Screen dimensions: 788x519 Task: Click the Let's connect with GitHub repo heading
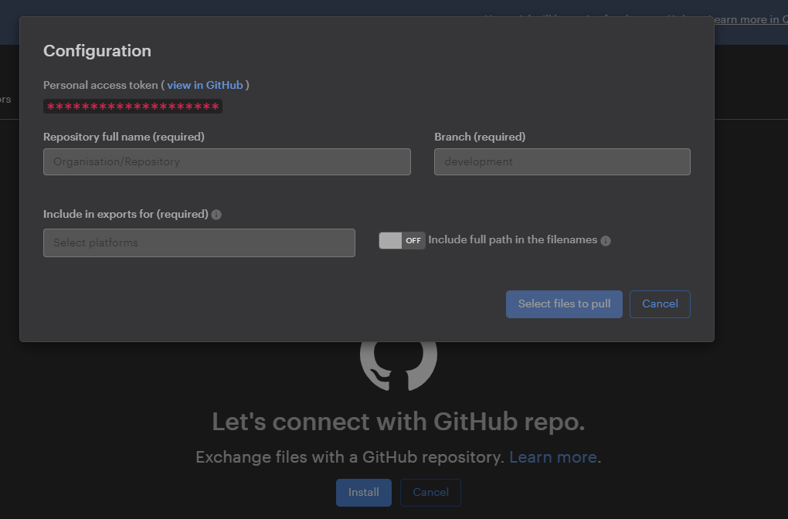coord(399,422)
